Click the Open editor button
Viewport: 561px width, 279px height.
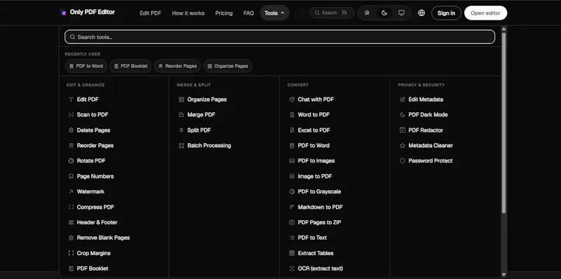click(x=485, y=13)
